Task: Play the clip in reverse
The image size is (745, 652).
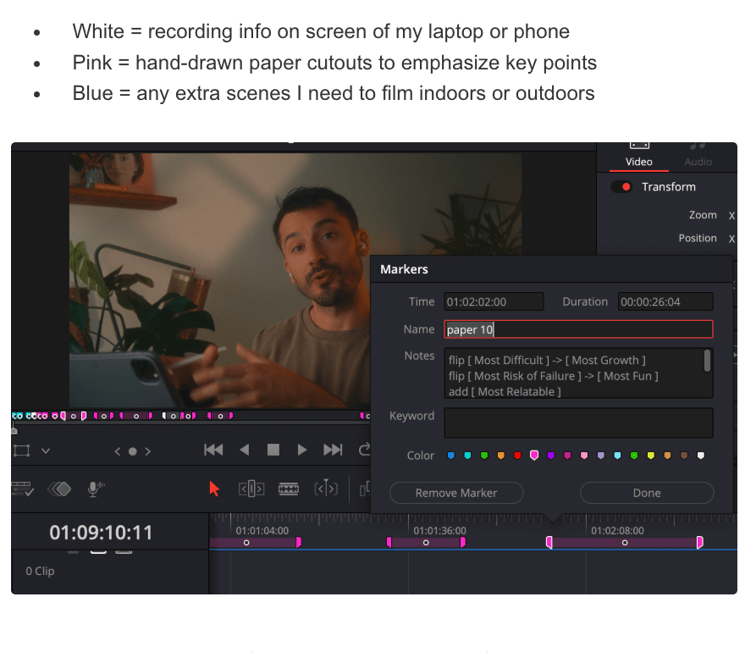Action: click(245, 450)
